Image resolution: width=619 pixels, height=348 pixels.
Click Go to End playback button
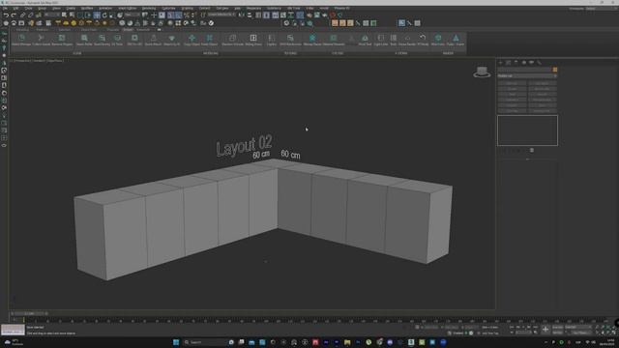(x=536, y=327)
